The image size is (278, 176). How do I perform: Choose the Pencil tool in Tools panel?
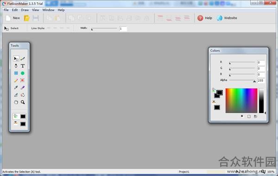[x=16, y=80]
